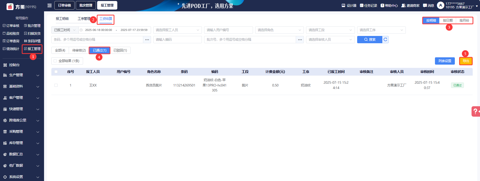The width and height of the screenshot is (480, 181).
Task: Open the 请选择角色 dropdown
Action: point(279,30)
